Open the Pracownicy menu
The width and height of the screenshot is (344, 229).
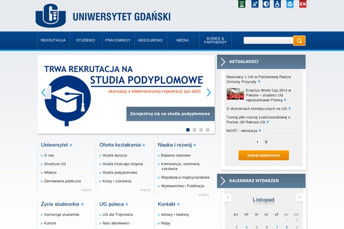click(118, 40)
